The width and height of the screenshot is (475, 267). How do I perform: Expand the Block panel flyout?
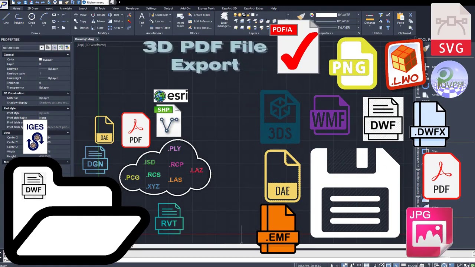coord(195,33)
